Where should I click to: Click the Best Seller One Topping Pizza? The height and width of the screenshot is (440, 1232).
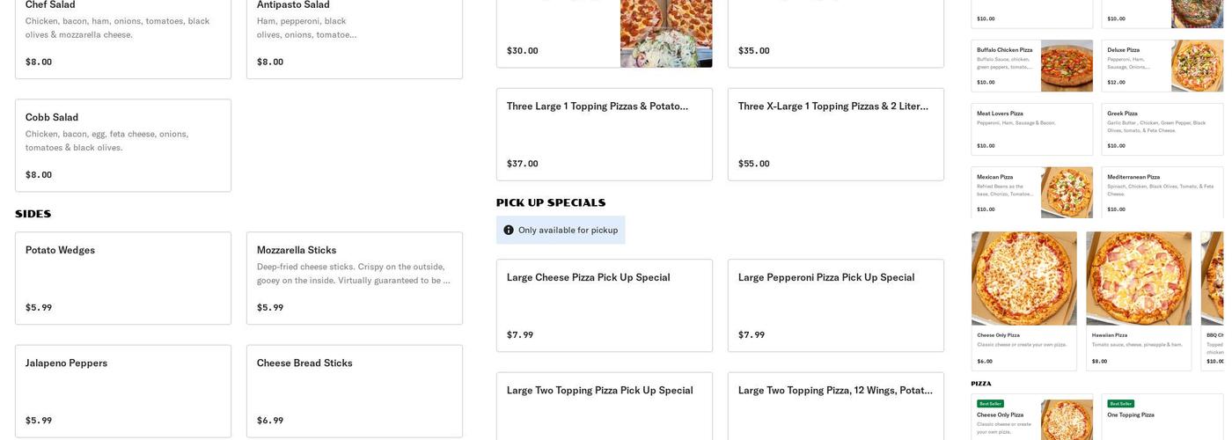pos(1162,415)
